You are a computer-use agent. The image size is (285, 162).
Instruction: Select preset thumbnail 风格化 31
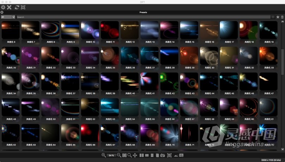[x=229, y=56]
